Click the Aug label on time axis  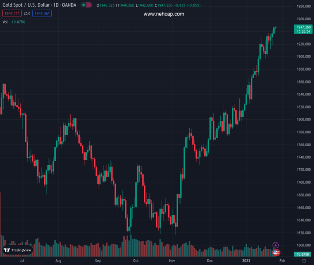click(58, 261)
